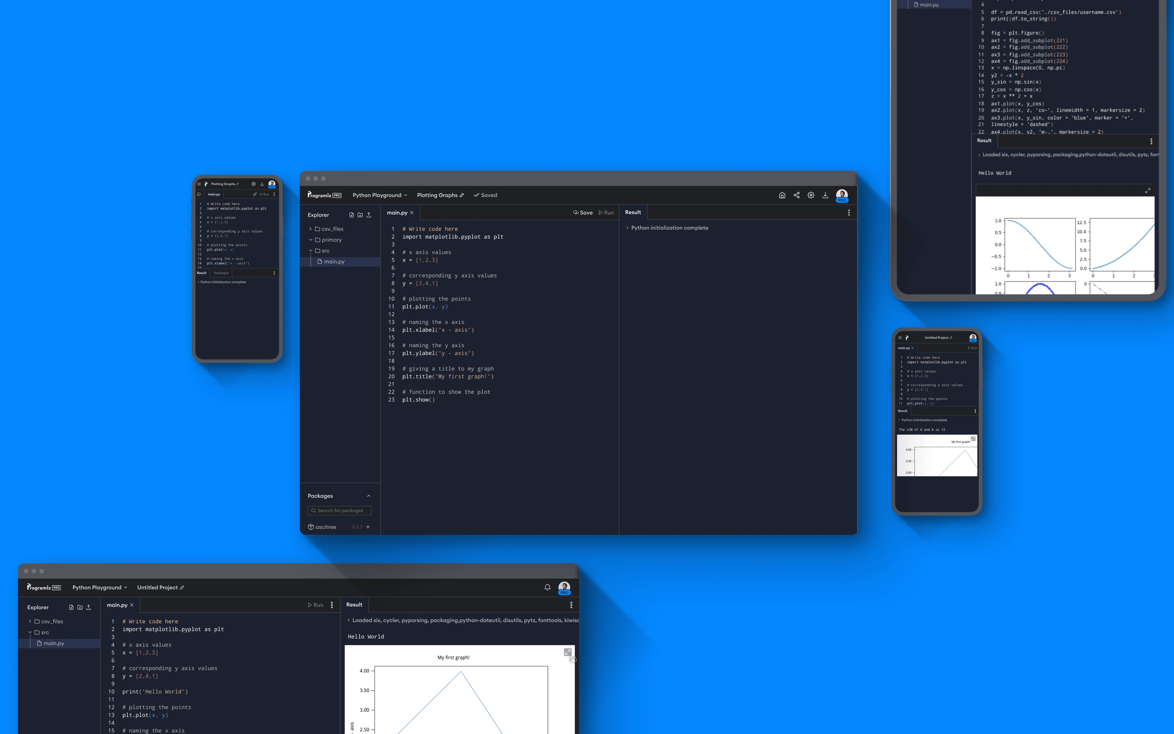Viewport: 1174px width, 734px height.
Task: Expand the graph using the fullscreen icon on the plot
Action: click(x=568, y=652)
